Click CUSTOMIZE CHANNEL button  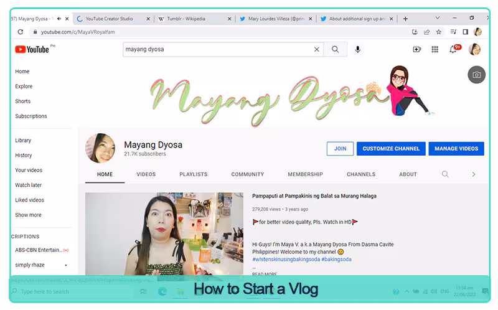pos(391,148)
